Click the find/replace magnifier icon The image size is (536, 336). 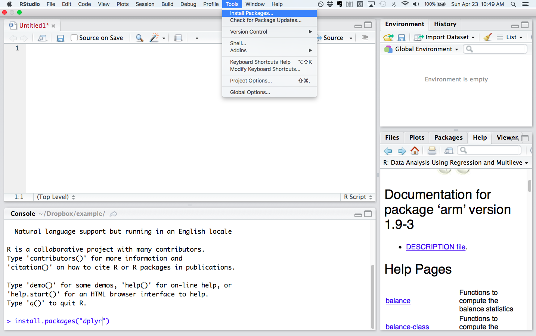click(x=139, y=38)
